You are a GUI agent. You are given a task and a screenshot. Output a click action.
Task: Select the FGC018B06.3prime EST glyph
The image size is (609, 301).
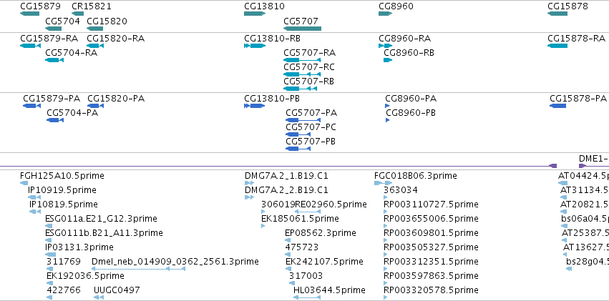coord(384,183)
